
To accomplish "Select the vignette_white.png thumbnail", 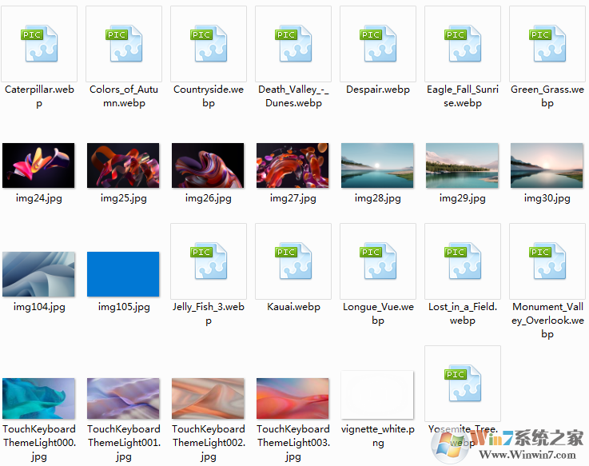I will point(377,395).
